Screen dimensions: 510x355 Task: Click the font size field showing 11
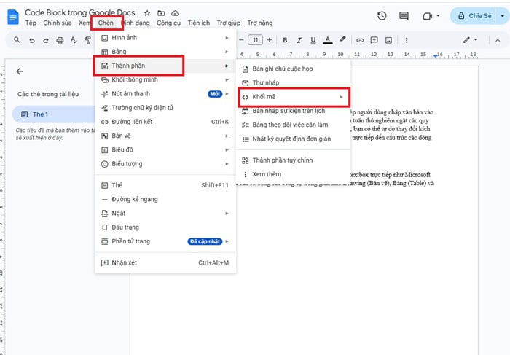pos(255,40)
